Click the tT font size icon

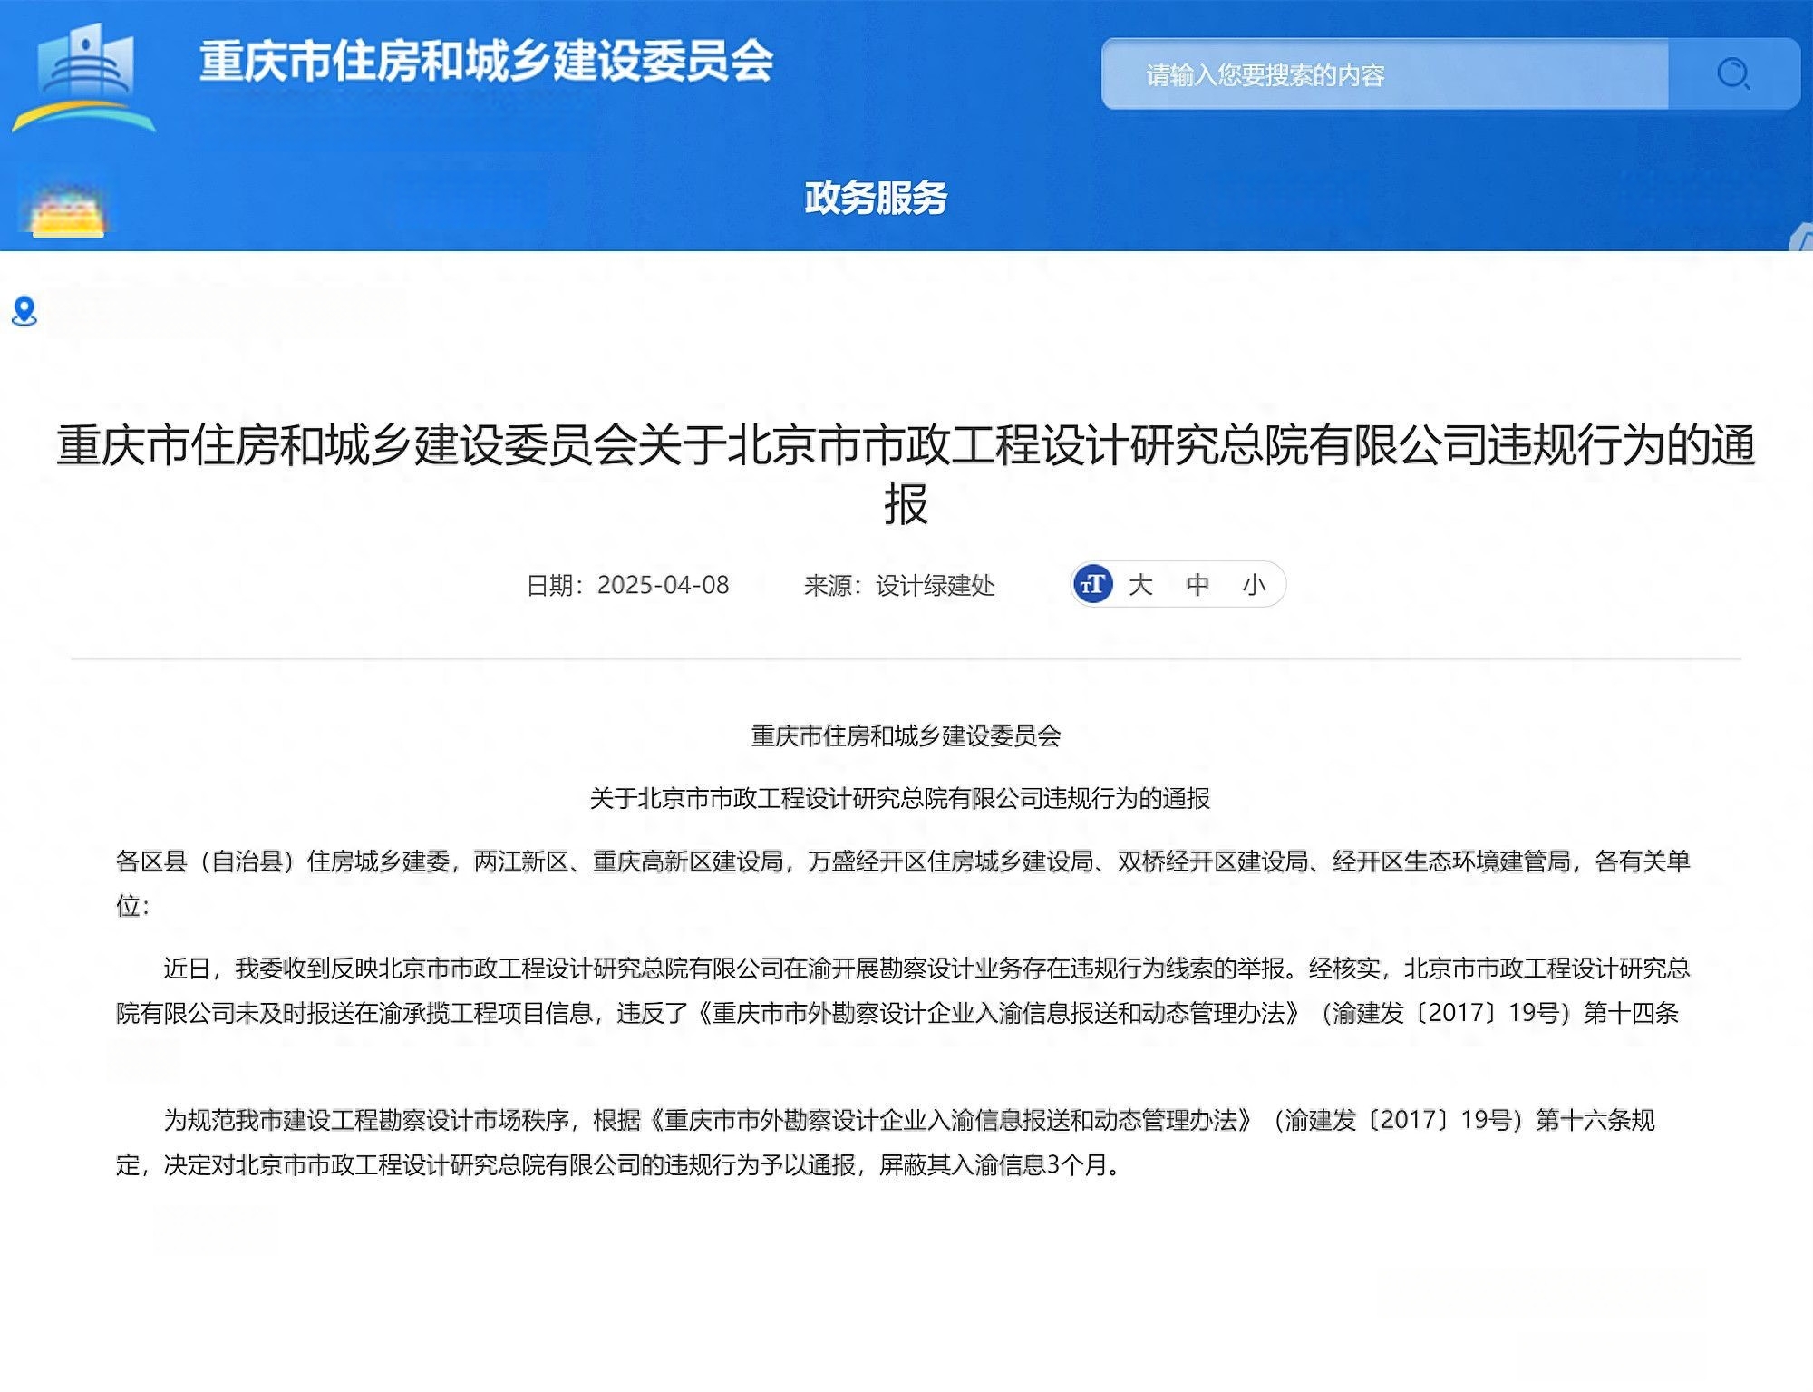point(1093,584)
